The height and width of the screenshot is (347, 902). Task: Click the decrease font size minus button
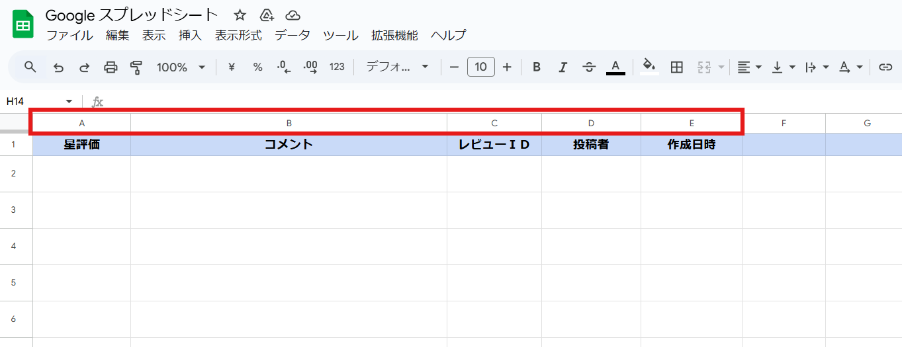tap(454, 67)
